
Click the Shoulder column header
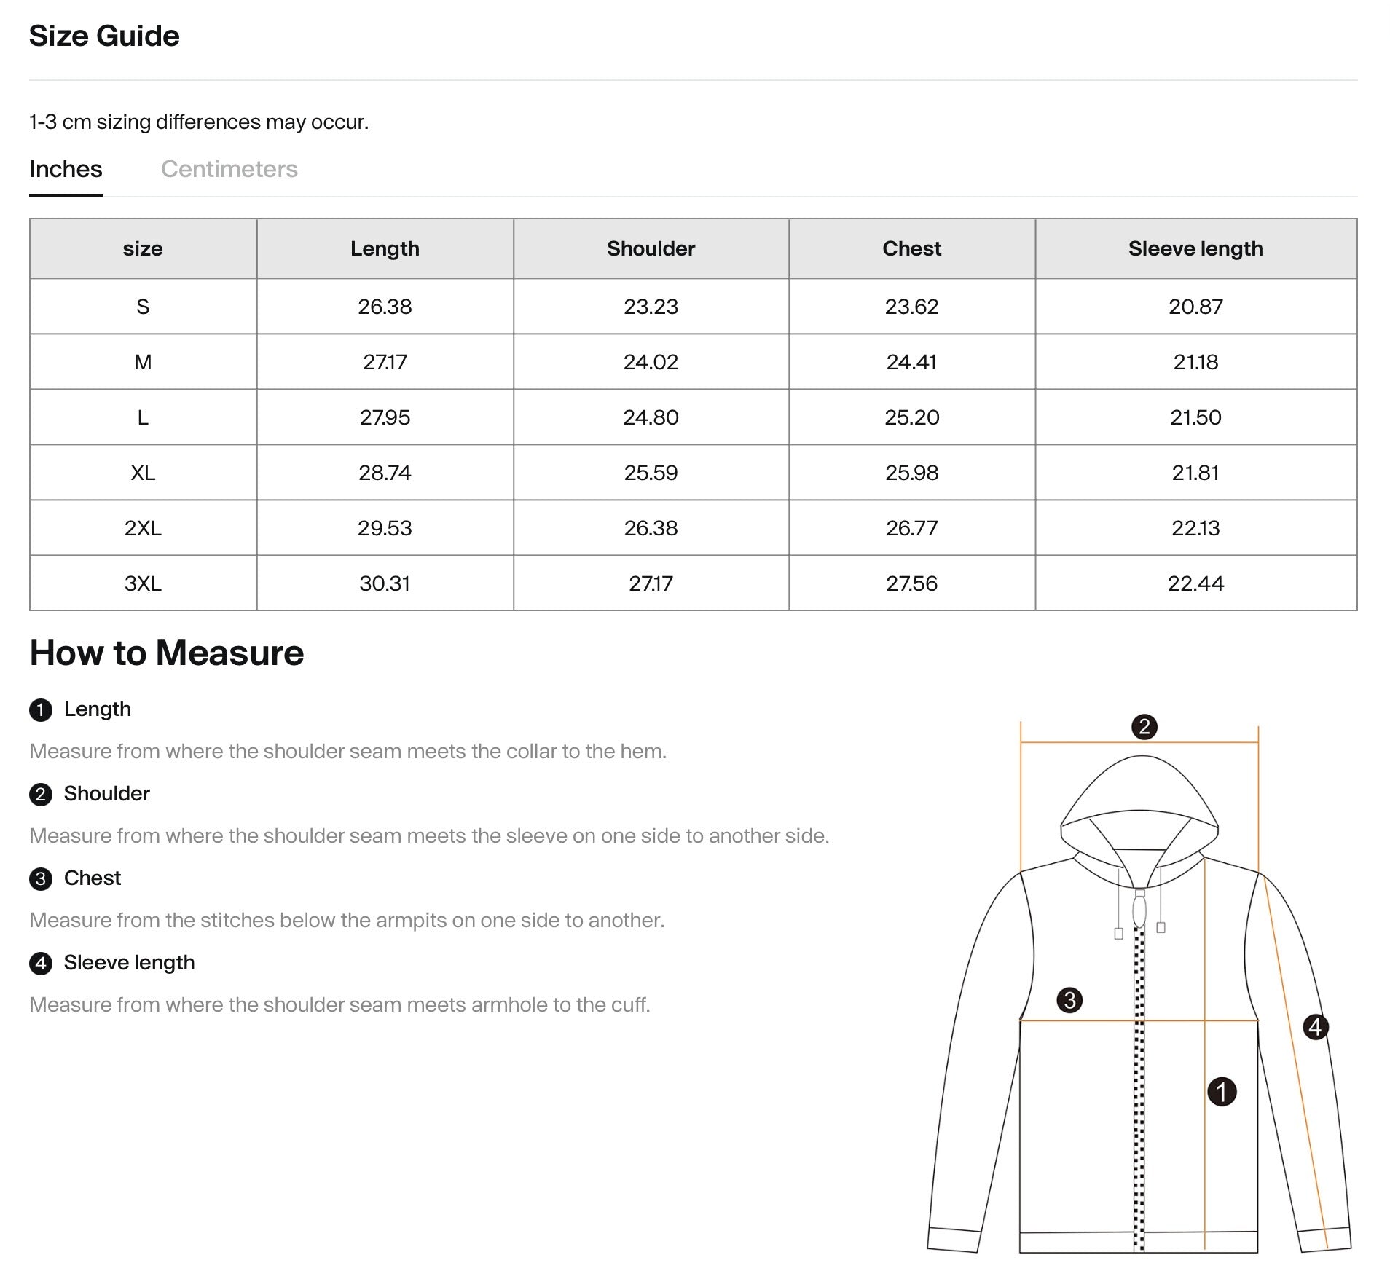click(x=651, y=248)
